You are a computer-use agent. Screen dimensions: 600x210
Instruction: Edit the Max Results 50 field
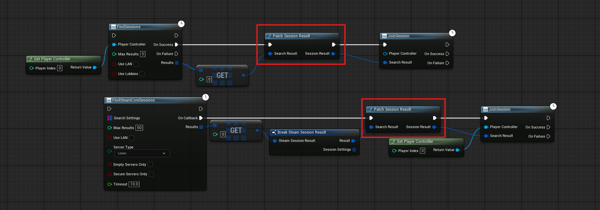[139, 128]
